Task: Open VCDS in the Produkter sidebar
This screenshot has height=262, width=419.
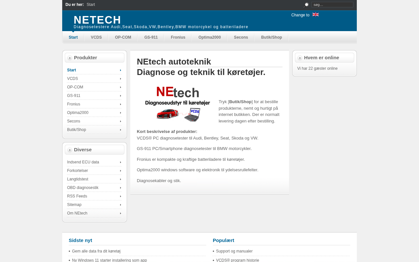Action: tap(94, 79)
